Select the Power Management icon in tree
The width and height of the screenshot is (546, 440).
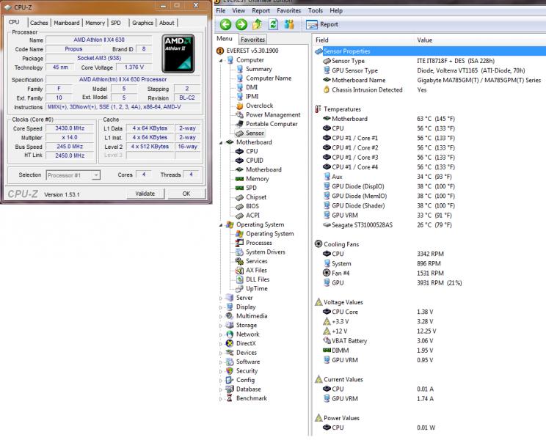(239, 115)
